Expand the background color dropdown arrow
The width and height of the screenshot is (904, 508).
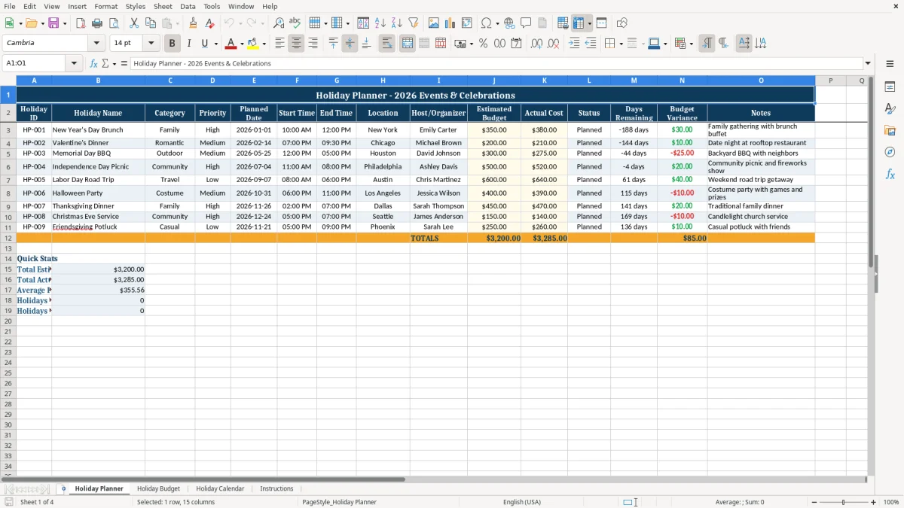click(x=264, y=44)
